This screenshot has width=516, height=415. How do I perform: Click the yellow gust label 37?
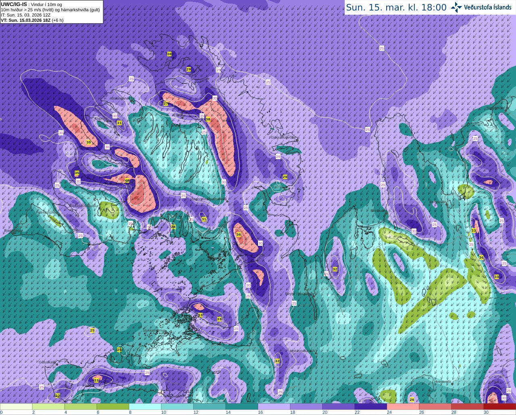(166, 104)
